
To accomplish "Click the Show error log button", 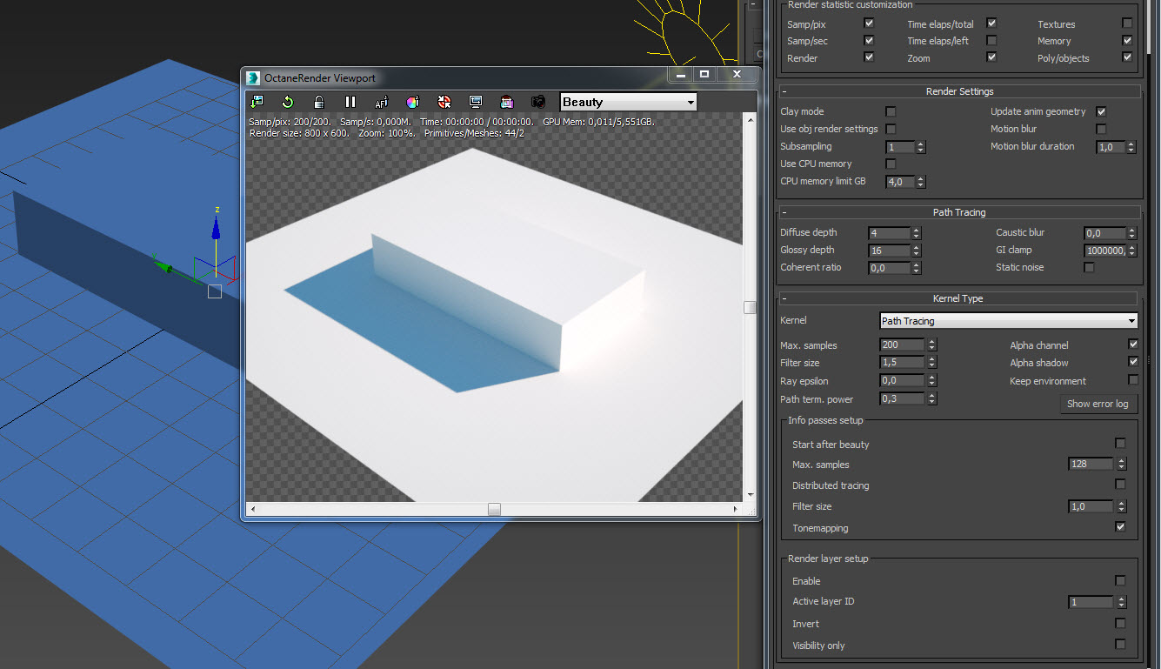I will [1098, 404].
